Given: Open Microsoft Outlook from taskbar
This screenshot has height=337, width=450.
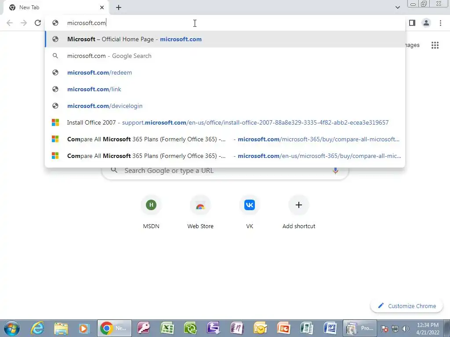Looking at the screenshot, I should tap(260, 328).
